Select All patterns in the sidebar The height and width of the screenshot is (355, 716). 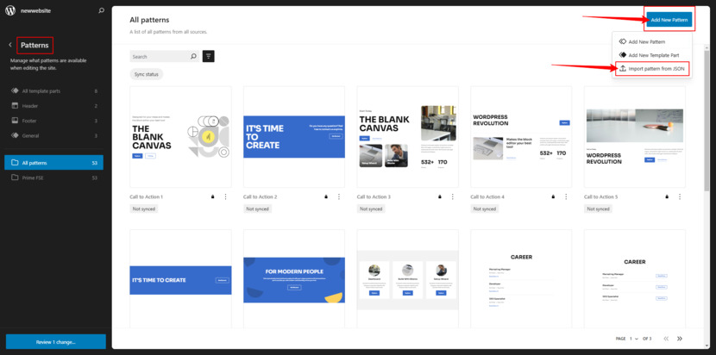click(x=53, y=163)
